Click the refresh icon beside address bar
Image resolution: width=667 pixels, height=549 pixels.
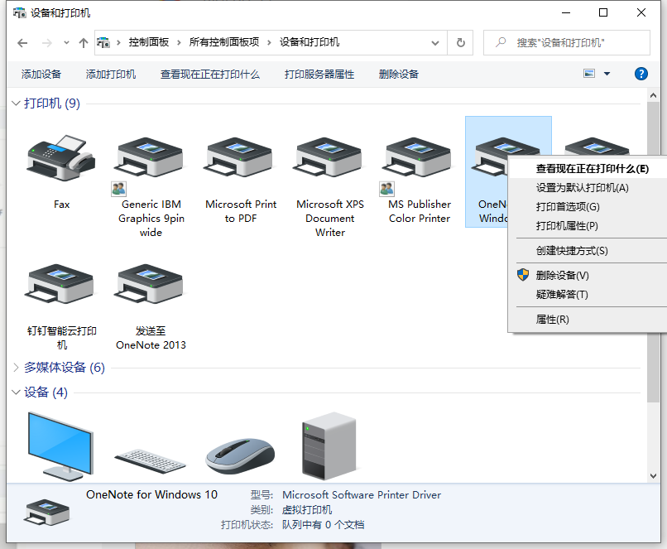point(461,42)
